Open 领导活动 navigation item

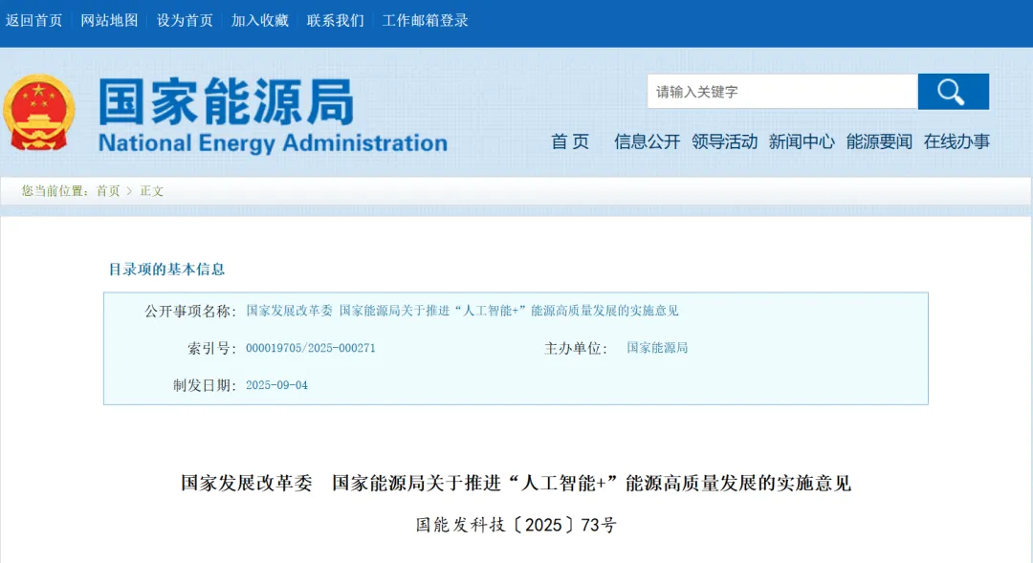(x=725, y=141)
